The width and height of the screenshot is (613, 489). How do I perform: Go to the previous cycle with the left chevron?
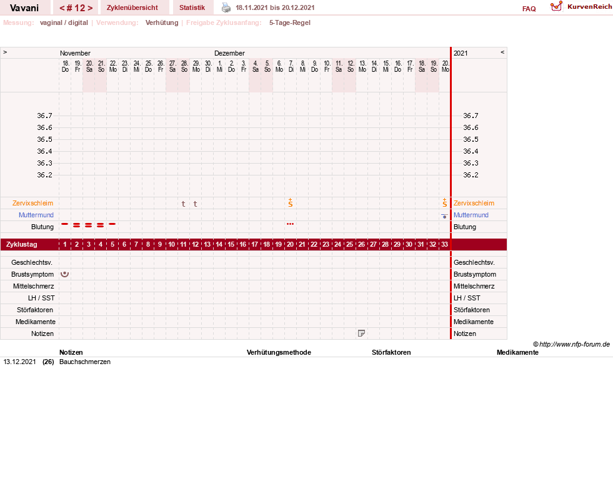tap(62, 8)
